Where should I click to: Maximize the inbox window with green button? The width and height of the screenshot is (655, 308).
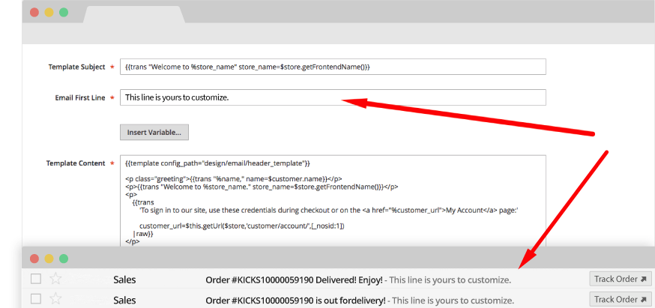[64, 258]
